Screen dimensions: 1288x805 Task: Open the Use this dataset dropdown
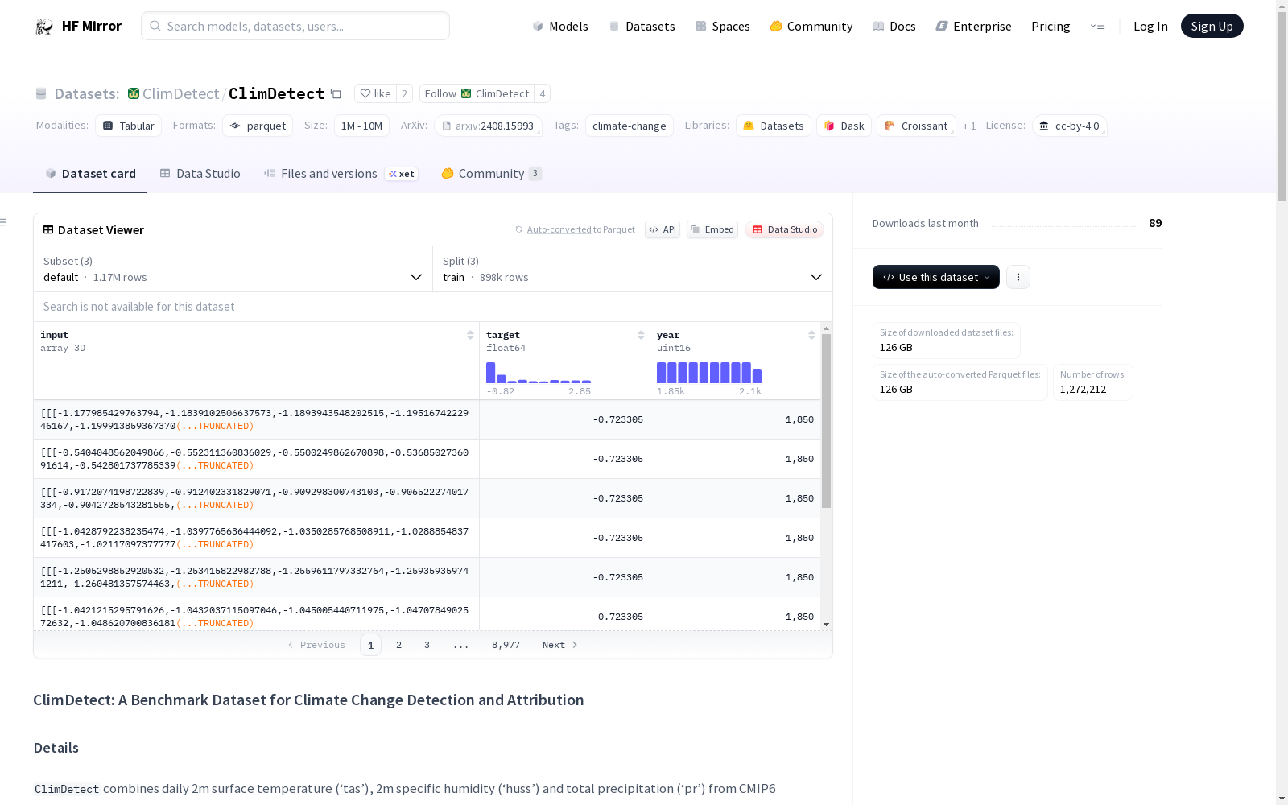(936, 277)
